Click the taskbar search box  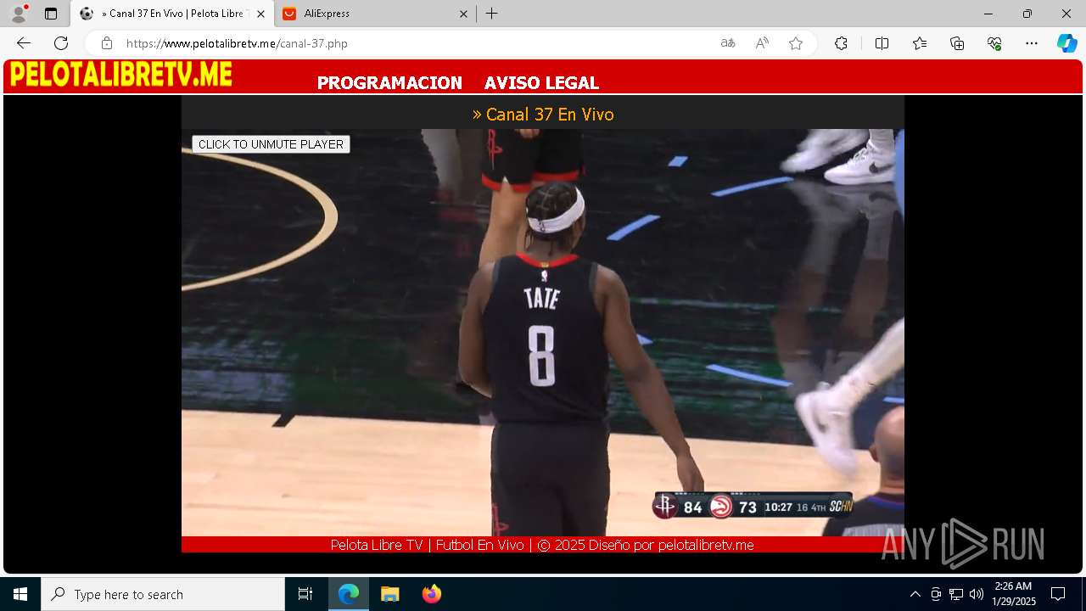(x=163, y=594)
